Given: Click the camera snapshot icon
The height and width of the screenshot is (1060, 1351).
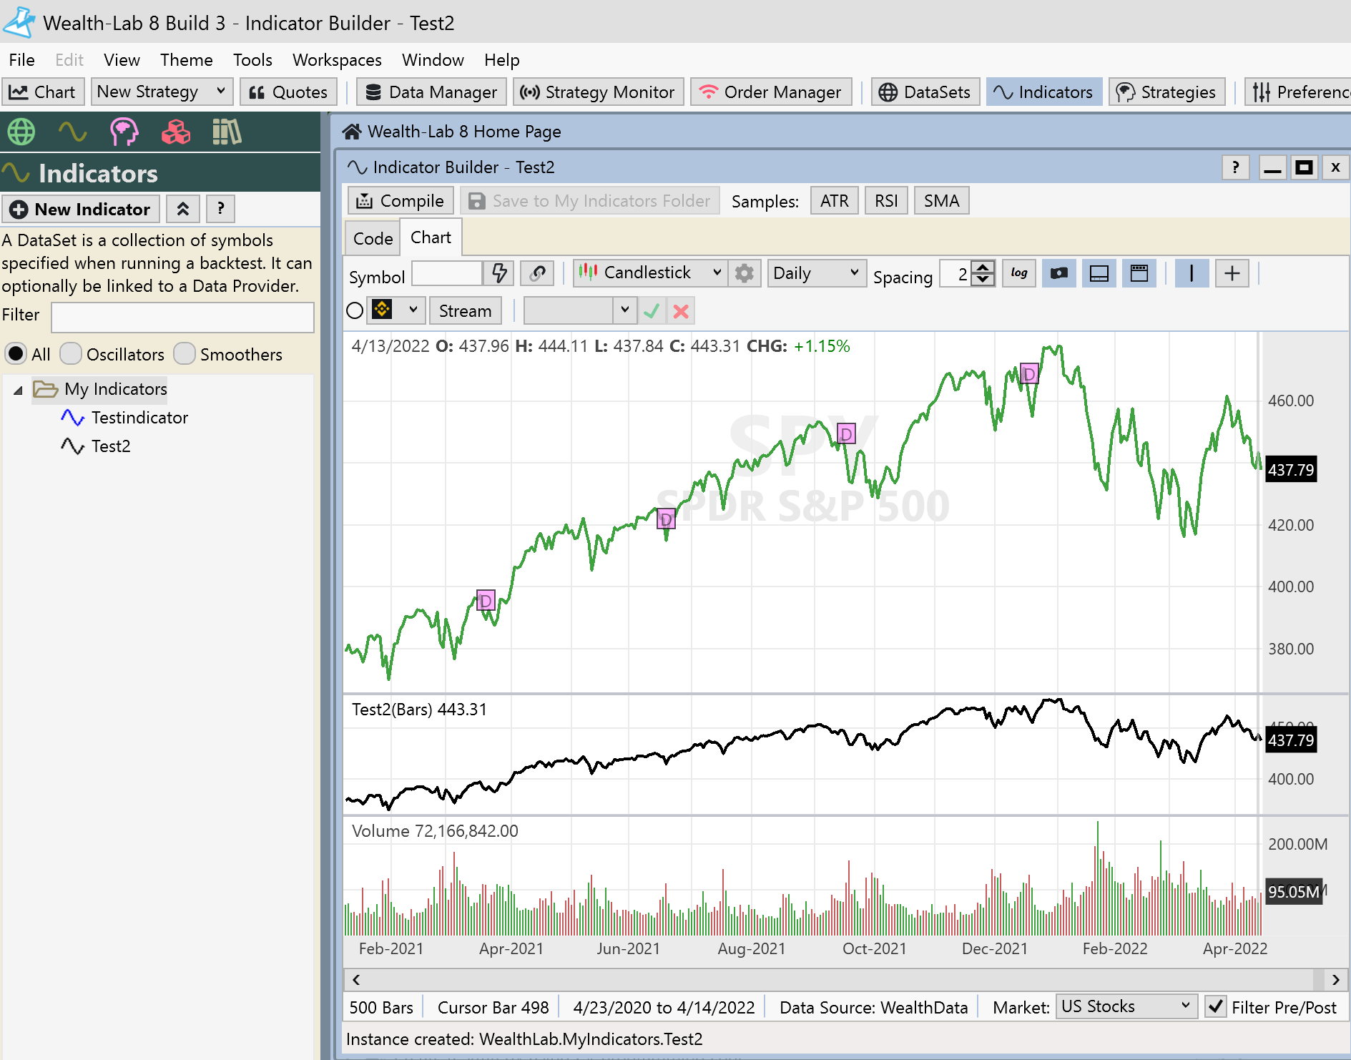Looking at the screenshot, I should (1059, 273).
